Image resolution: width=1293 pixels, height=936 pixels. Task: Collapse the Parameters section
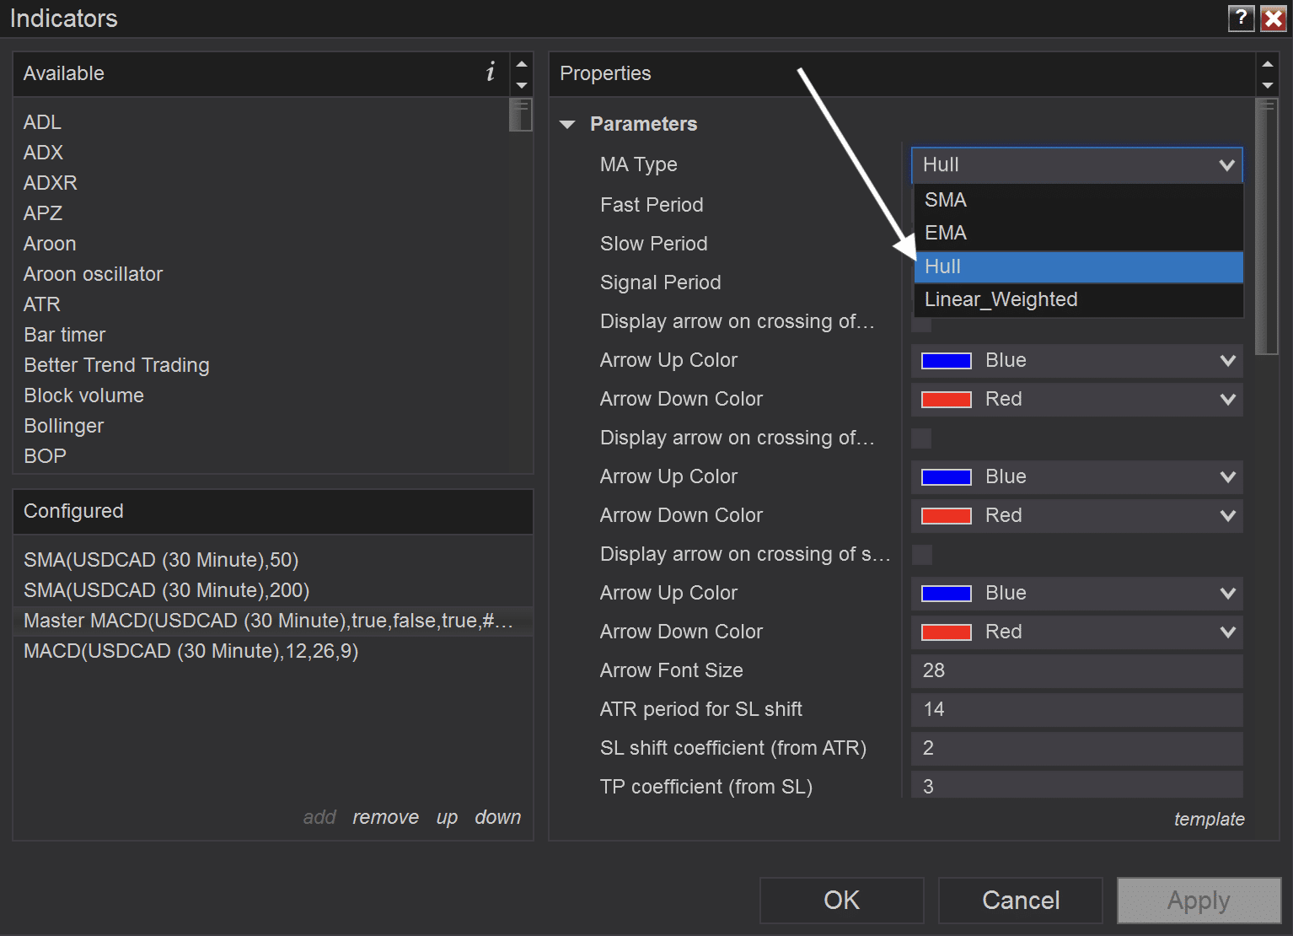coord(567,125)
